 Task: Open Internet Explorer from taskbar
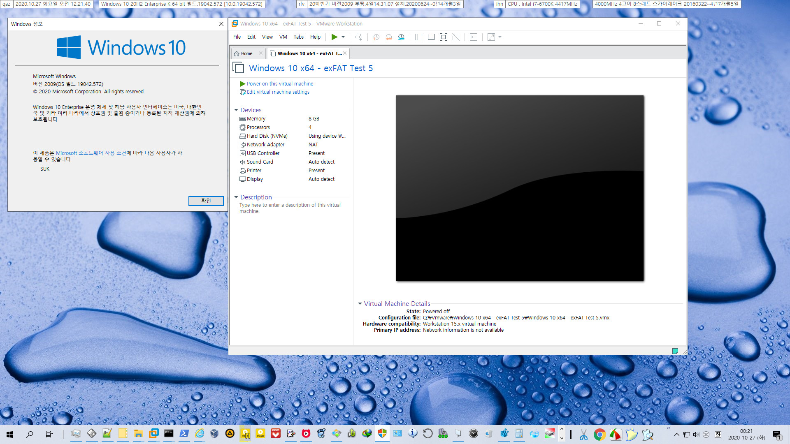pyautogui.click(x=200, y=434)
